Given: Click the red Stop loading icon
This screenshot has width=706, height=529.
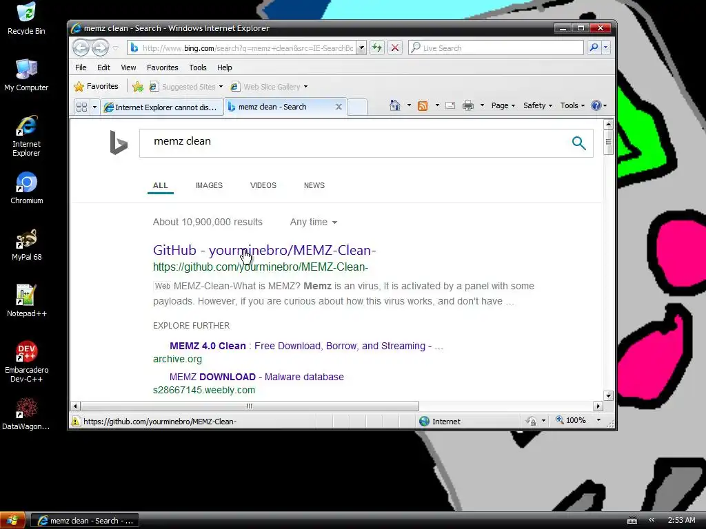Looking at the screenshot, I should [x=395, y=48].
